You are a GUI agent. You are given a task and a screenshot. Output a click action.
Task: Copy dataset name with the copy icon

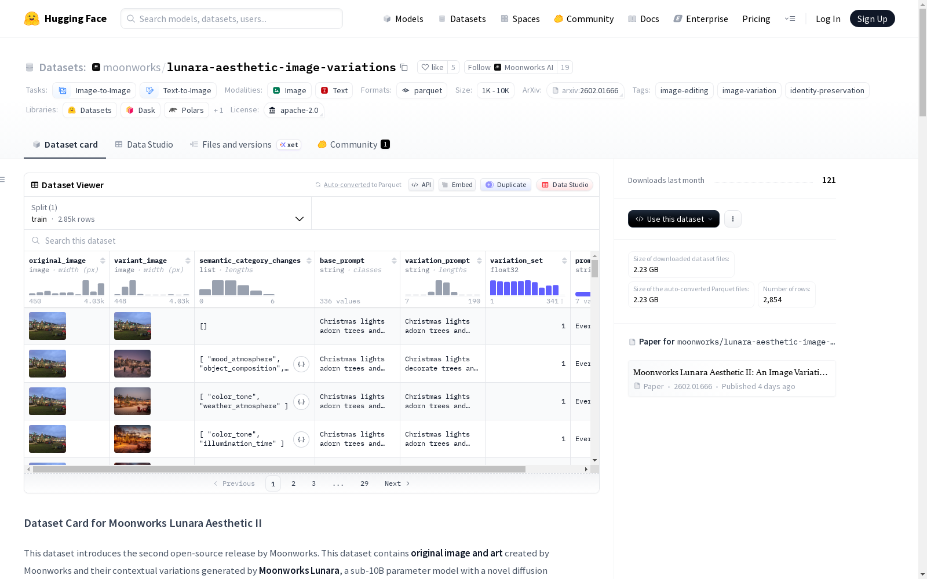point(404,67)
